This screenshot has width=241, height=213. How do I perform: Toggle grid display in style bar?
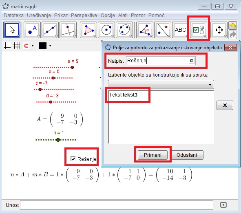(x=17, y=46)
